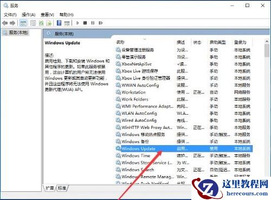Screen dimensions: 271x200
Task: Click the gear icon beside 零售演示服务
Action: point(118,57)
